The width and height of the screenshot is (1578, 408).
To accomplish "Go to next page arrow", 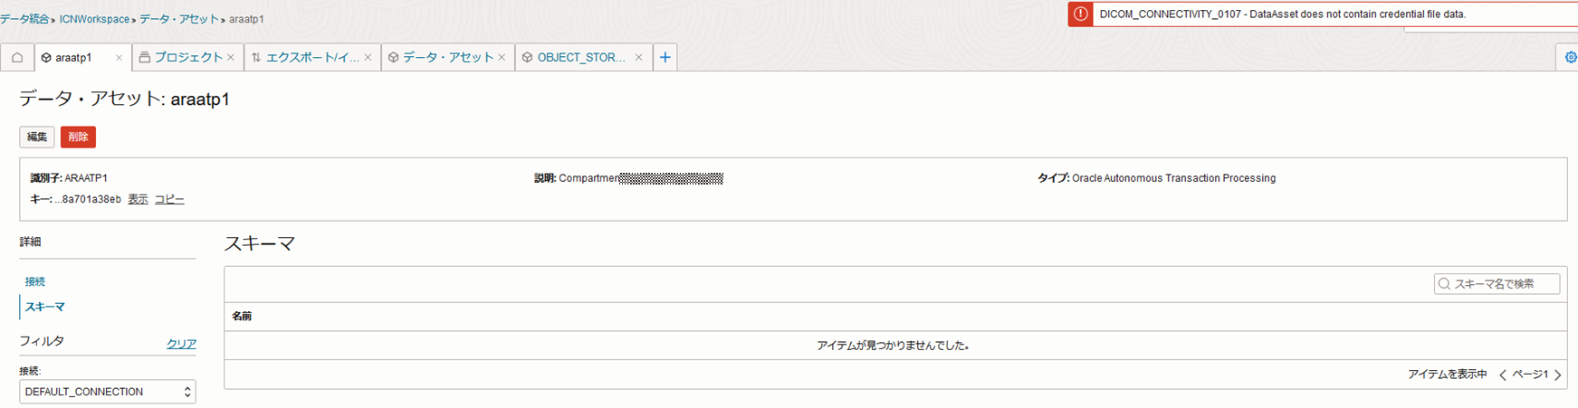I will (x=1558, y=375).
